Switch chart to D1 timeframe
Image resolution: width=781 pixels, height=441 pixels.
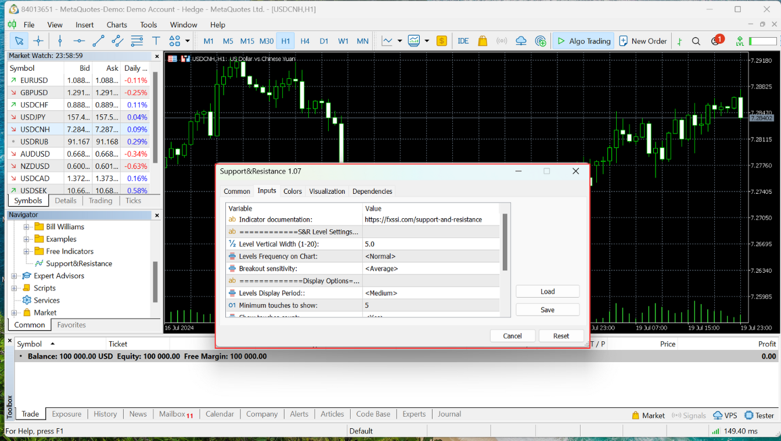pos(324,41)
